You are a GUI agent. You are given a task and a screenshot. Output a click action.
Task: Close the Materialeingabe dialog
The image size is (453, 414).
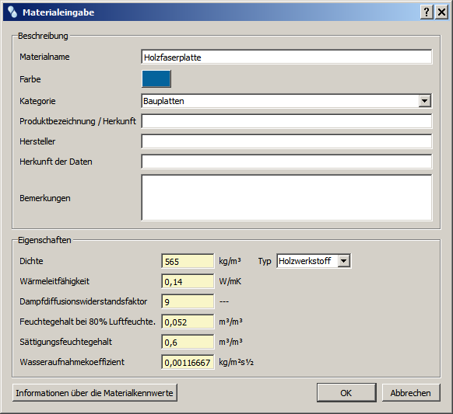click(x=442, y=12)
